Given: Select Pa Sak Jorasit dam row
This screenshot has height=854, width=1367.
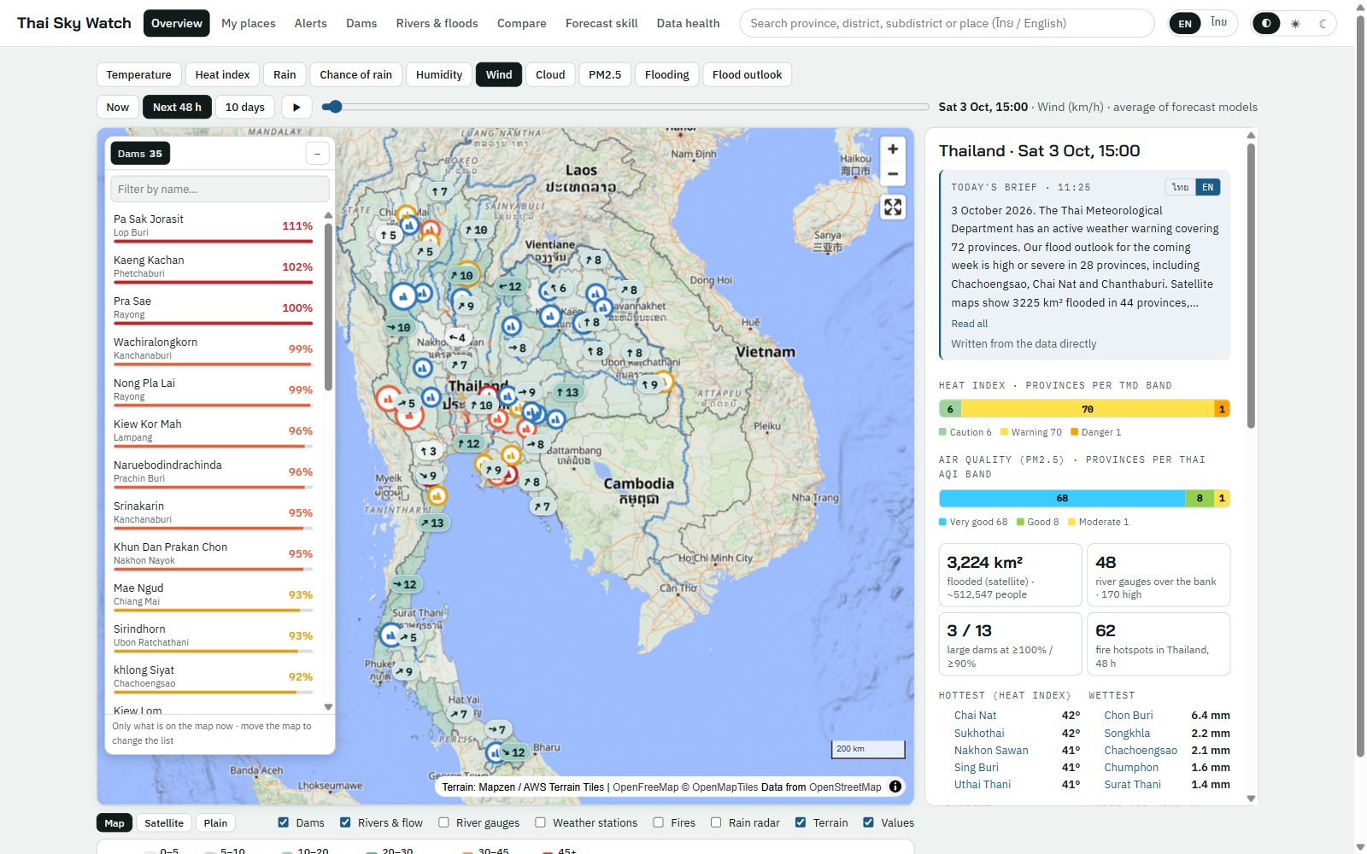Looking at the screenshot, I should [214, 225].
